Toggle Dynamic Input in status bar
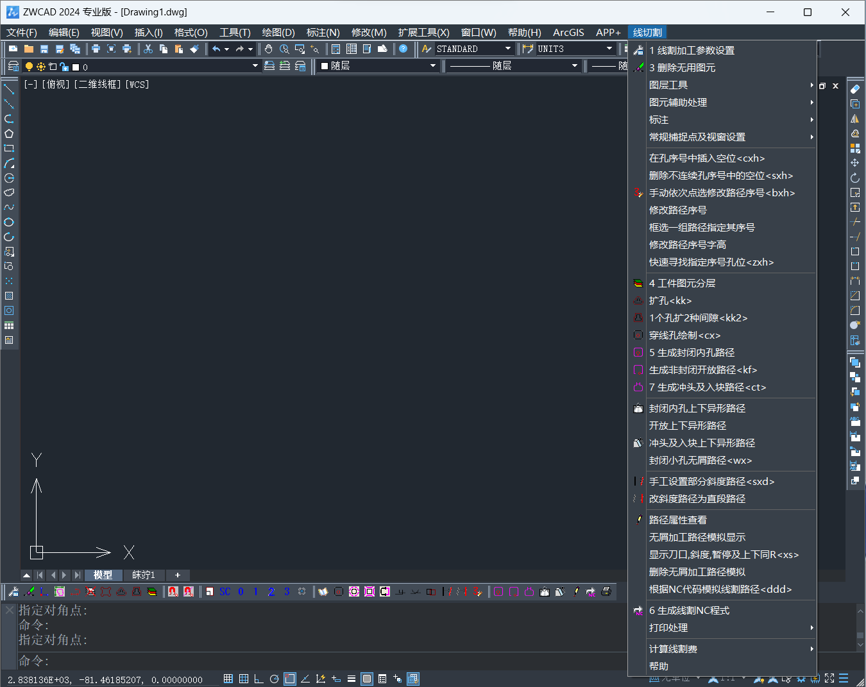 [336, 679]
